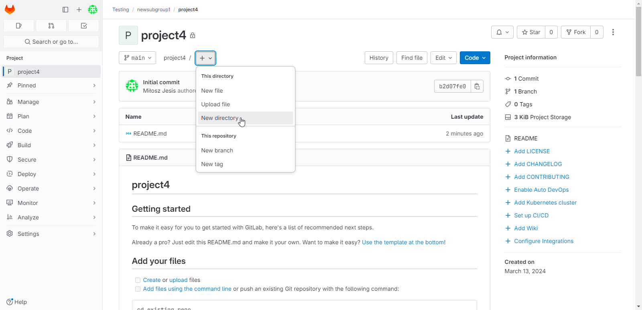The height and width of the screenshot is (310, 642).
Task: Open the main branch selector dropdown
Action: click(137, 58)
